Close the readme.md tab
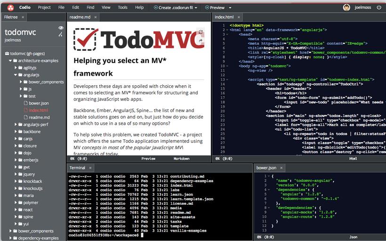The height and width of the screenshot is (241, 386). click(x=96, y=17)
